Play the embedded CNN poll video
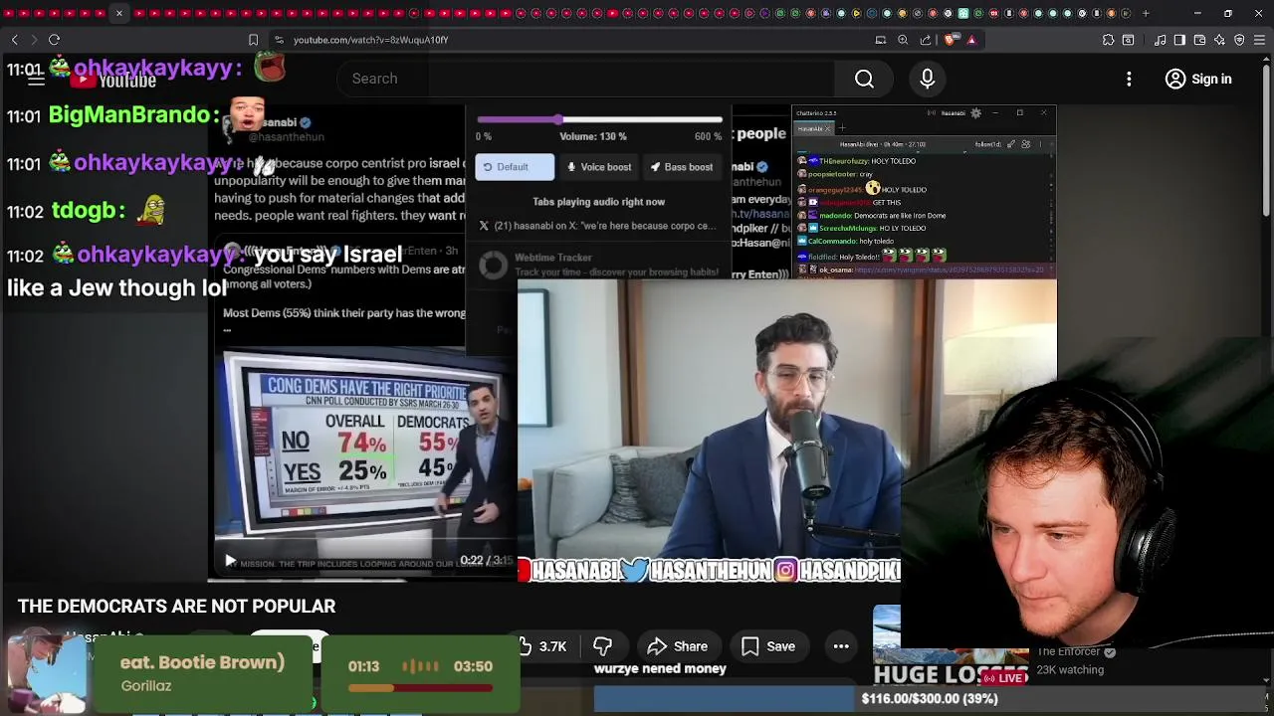 point(231,561)
